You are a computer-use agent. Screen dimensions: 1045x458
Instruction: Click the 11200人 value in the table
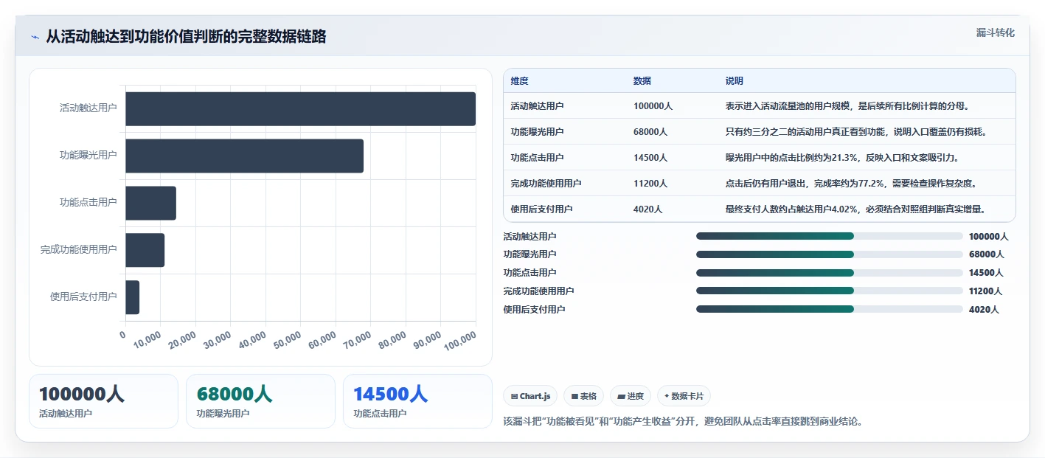click(650, 184)
